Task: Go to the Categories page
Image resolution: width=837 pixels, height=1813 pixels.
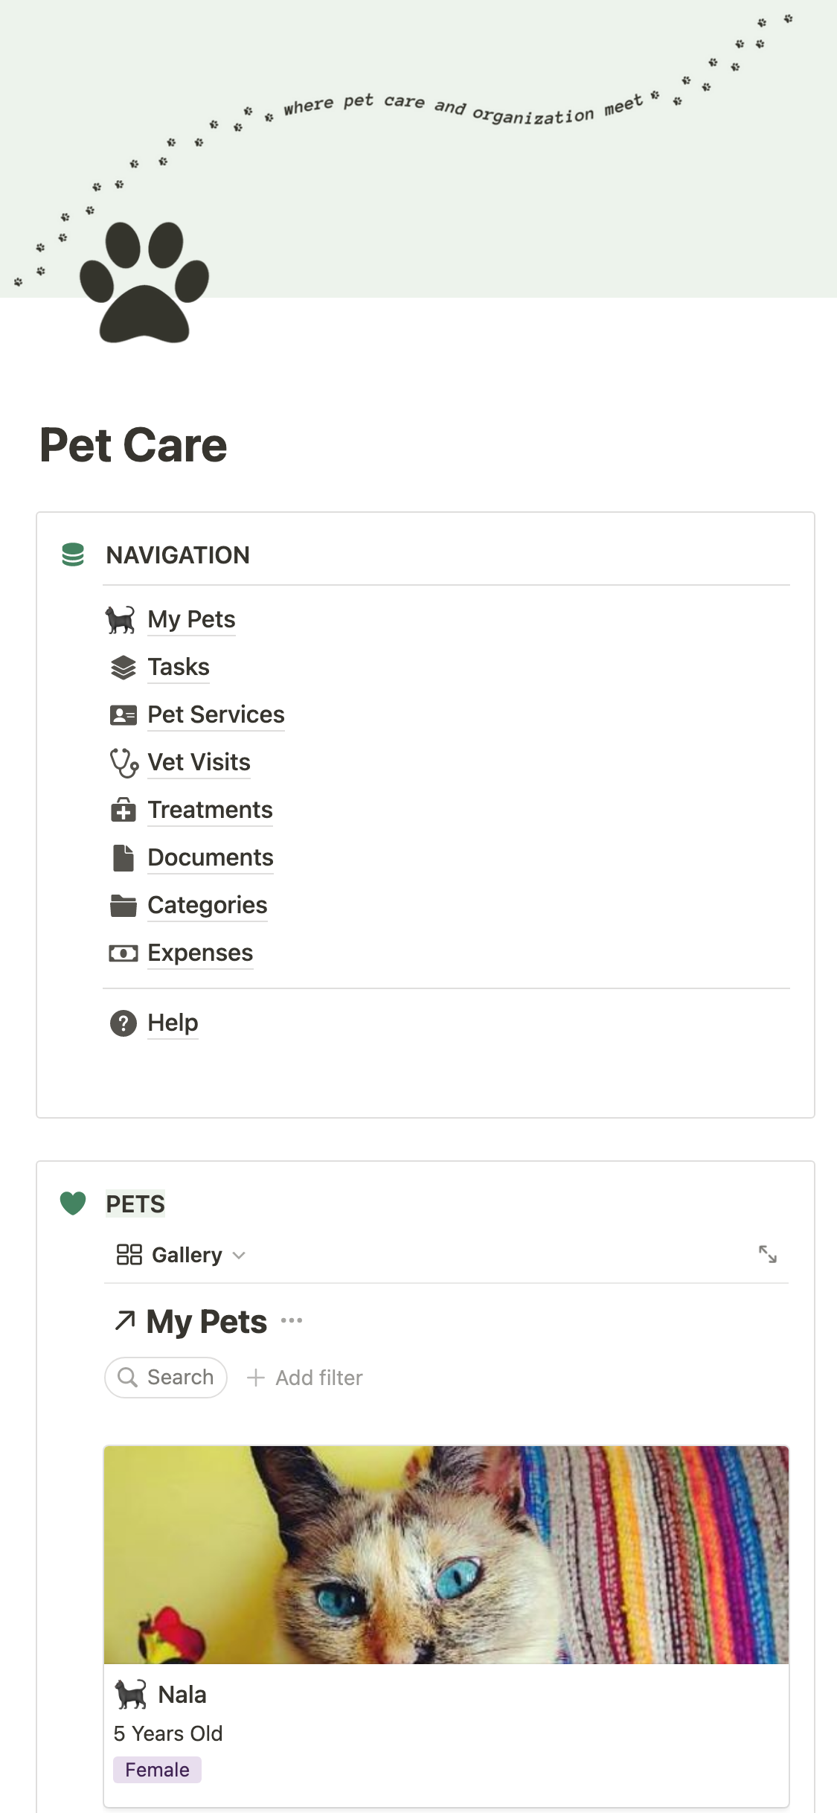Action: [208, 905]
